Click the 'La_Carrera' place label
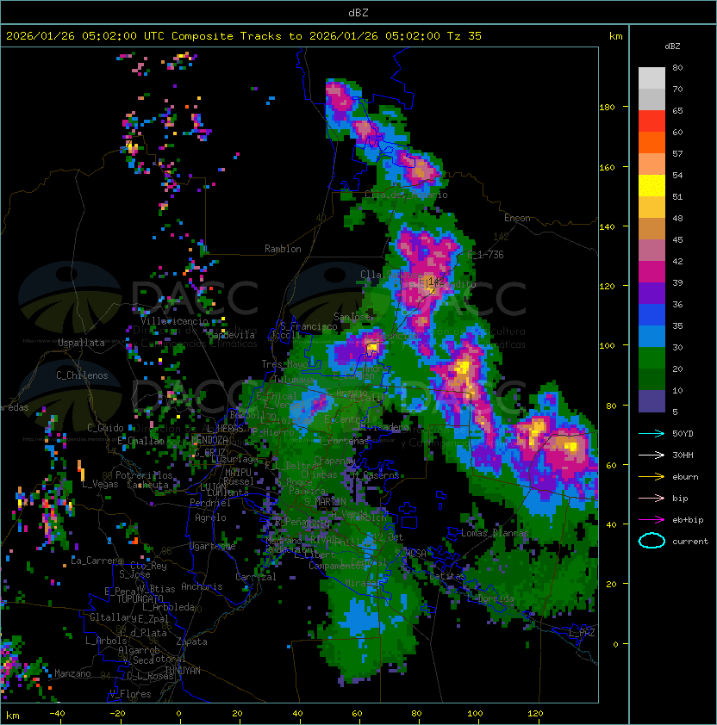 pos(97,561)
